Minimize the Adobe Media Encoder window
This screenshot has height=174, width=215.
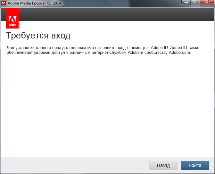tap(186, 2)
